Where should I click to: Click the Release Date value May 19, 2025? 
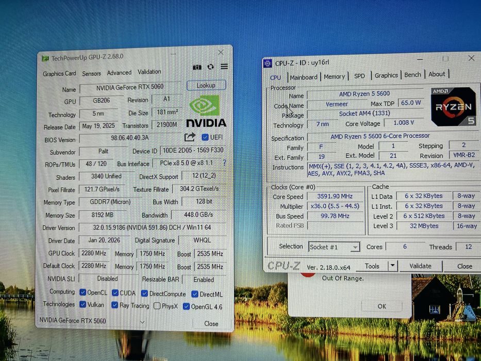point(98,126)
